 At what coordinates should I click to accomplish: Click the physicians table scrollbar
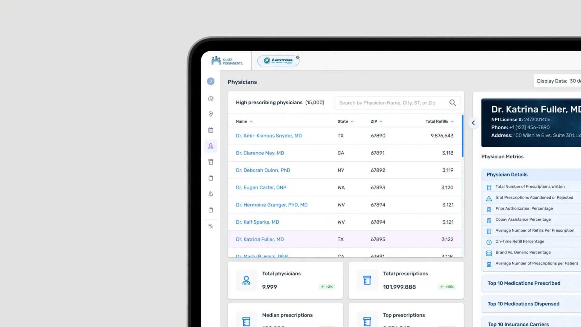(463, 136)
